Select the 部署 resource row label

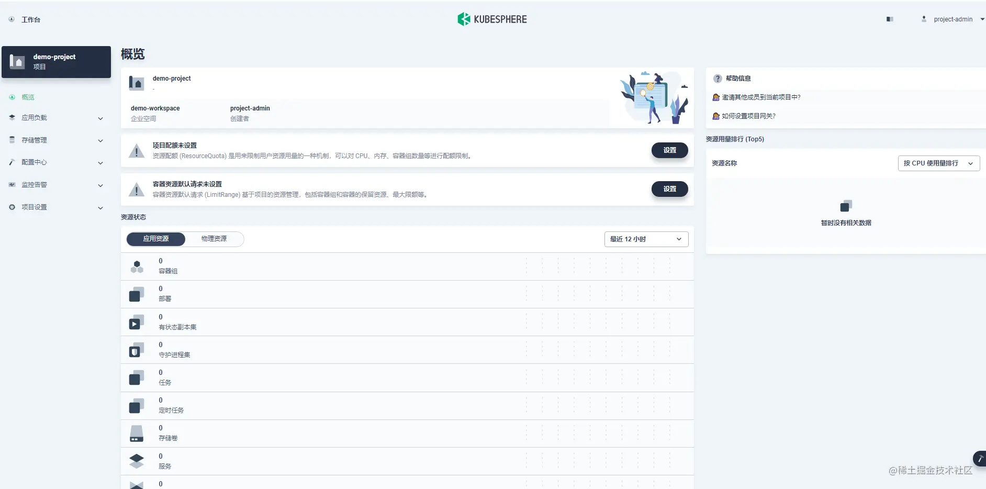[165, 299]
